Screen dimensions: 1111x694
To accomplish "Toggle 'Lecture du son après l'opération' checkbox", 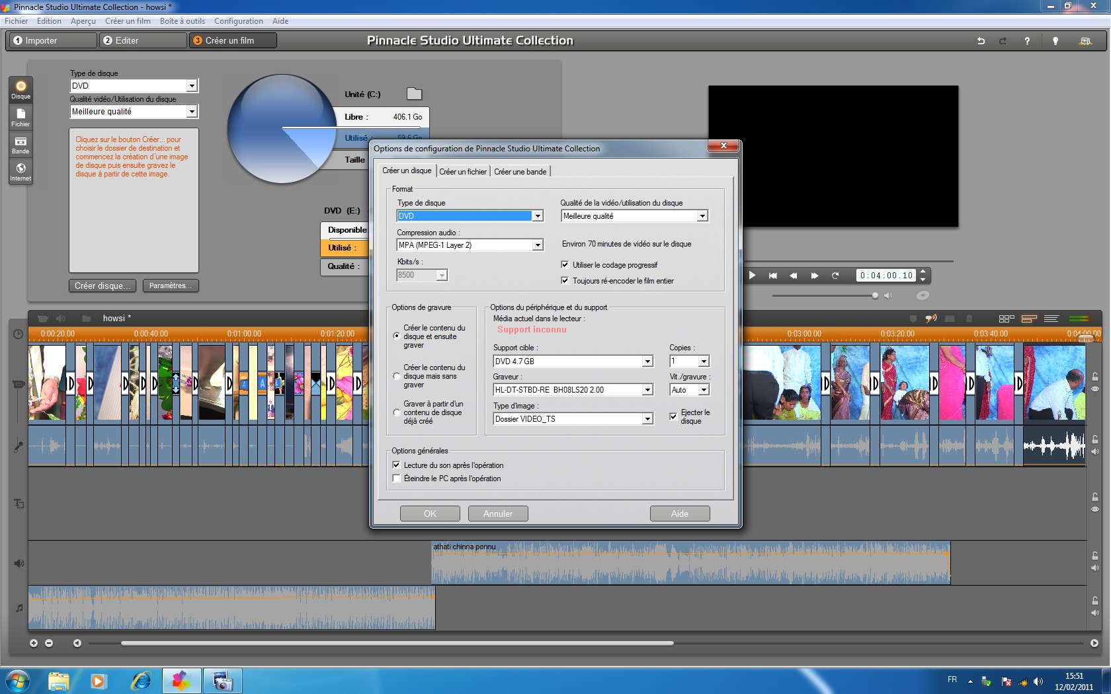I will click(396, 465).
